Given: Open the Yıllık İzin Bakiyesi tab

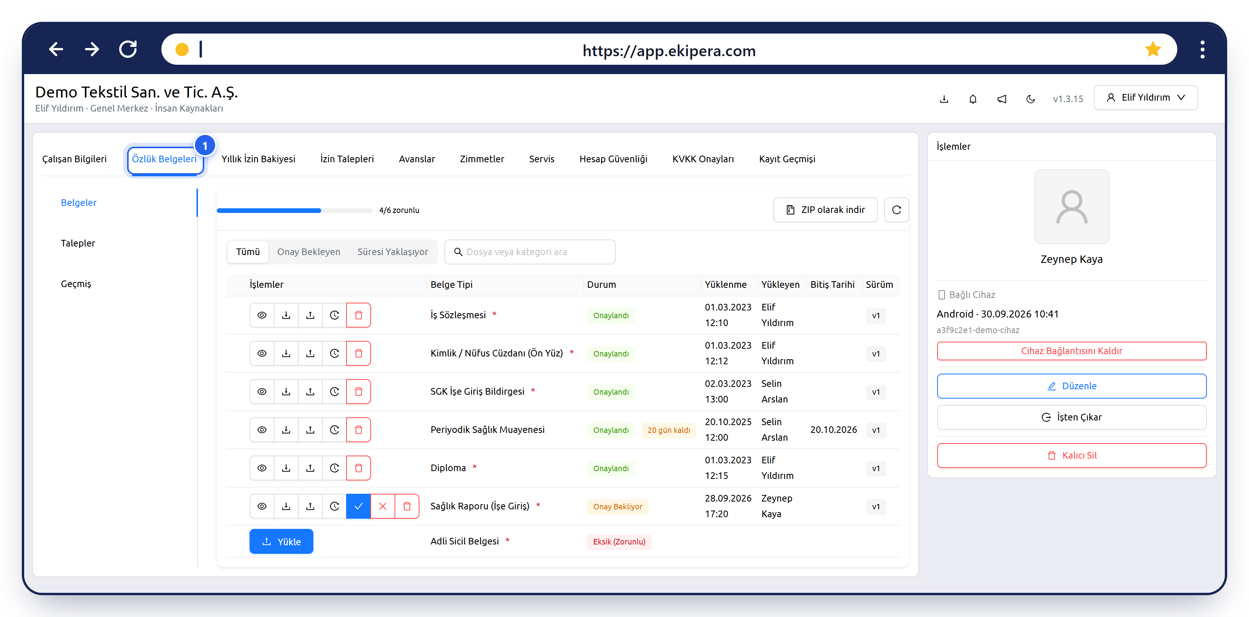Looking at the screenshot, I should point(258,159).
